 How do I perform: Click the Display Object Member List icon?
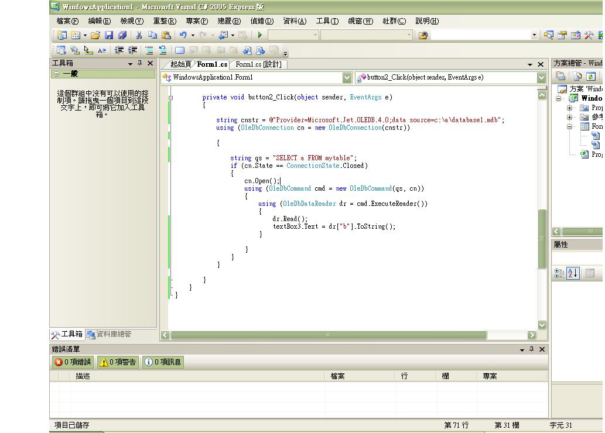(61, 50)
